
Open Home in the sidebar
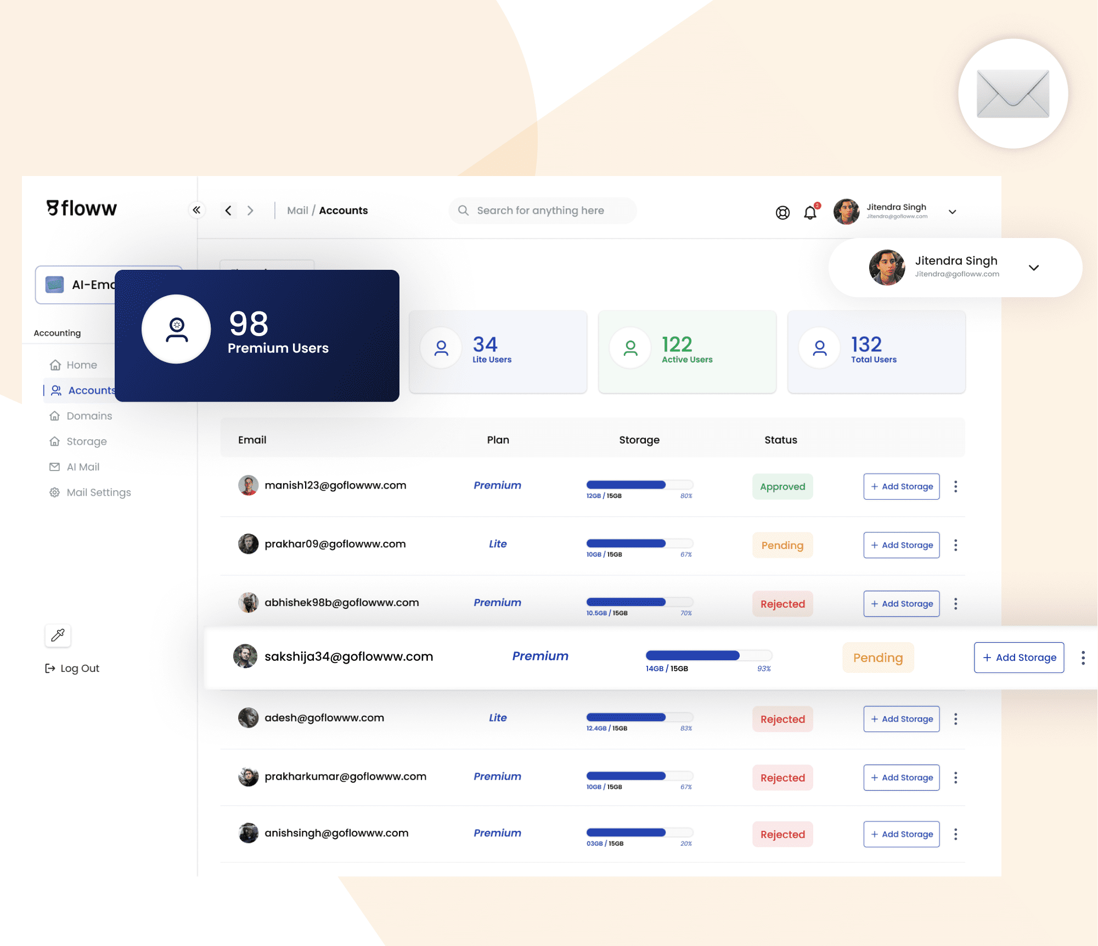tap(73, 365)
